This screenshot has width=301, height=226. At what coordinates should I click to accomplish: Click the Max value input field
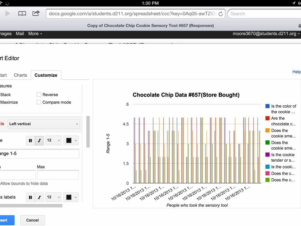coord(58,175)
